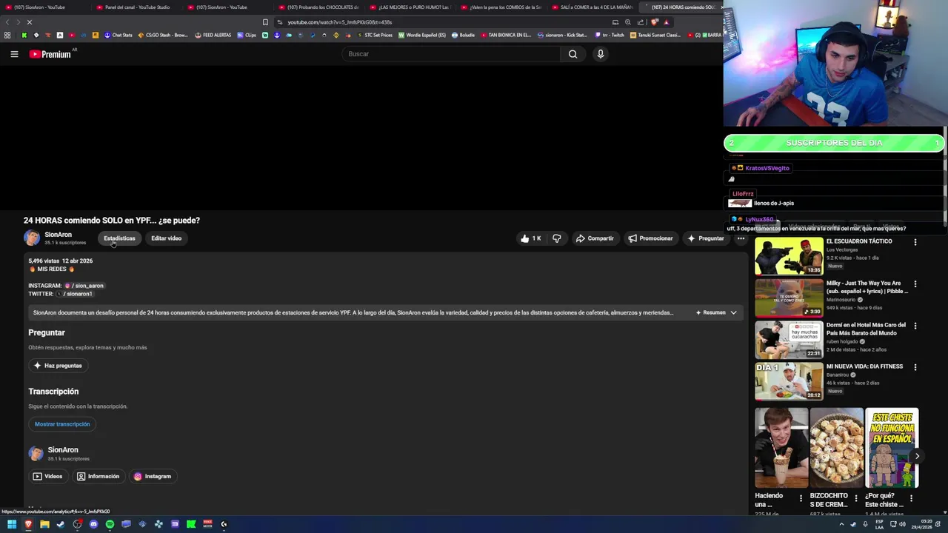Like the video with thumbs-up button
This screenshot has height=533, width=948.
pyautogui.click(x=530, y=238)
